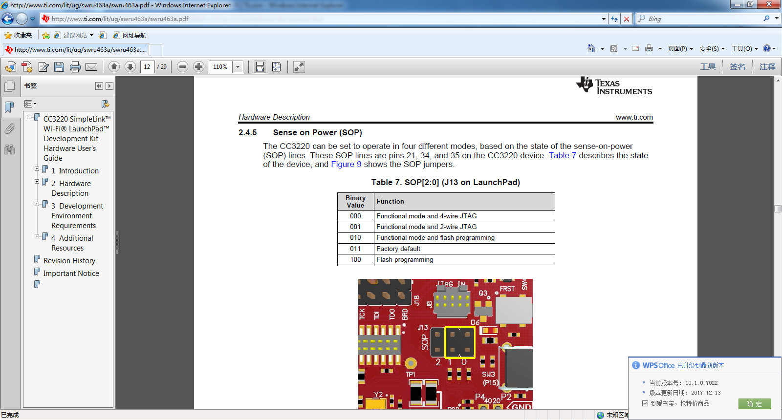
Task: Go to previous PDF page with up arrow
Action: point(114,67)
